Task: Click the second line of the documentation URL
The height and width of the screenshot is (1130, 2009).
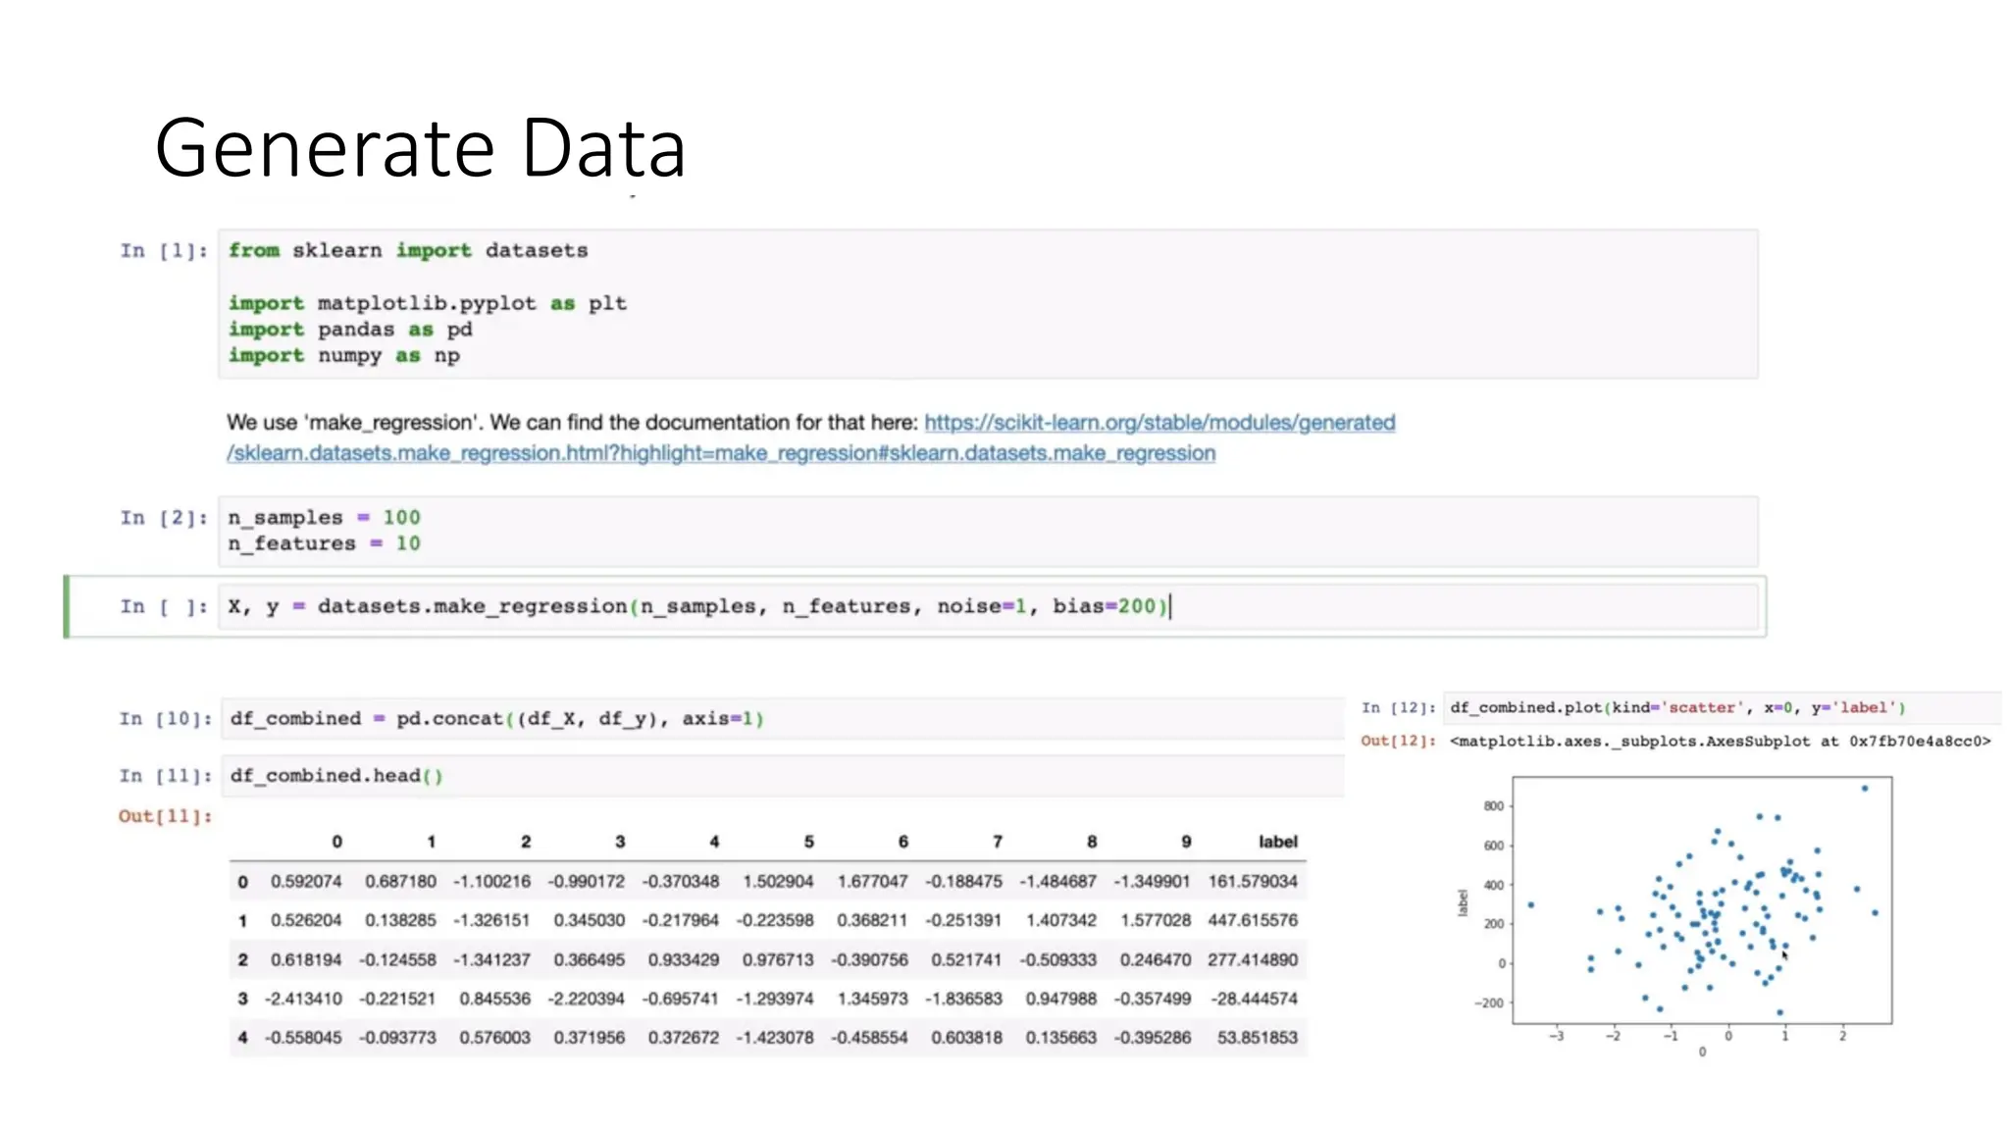Action: pos(721,453)
